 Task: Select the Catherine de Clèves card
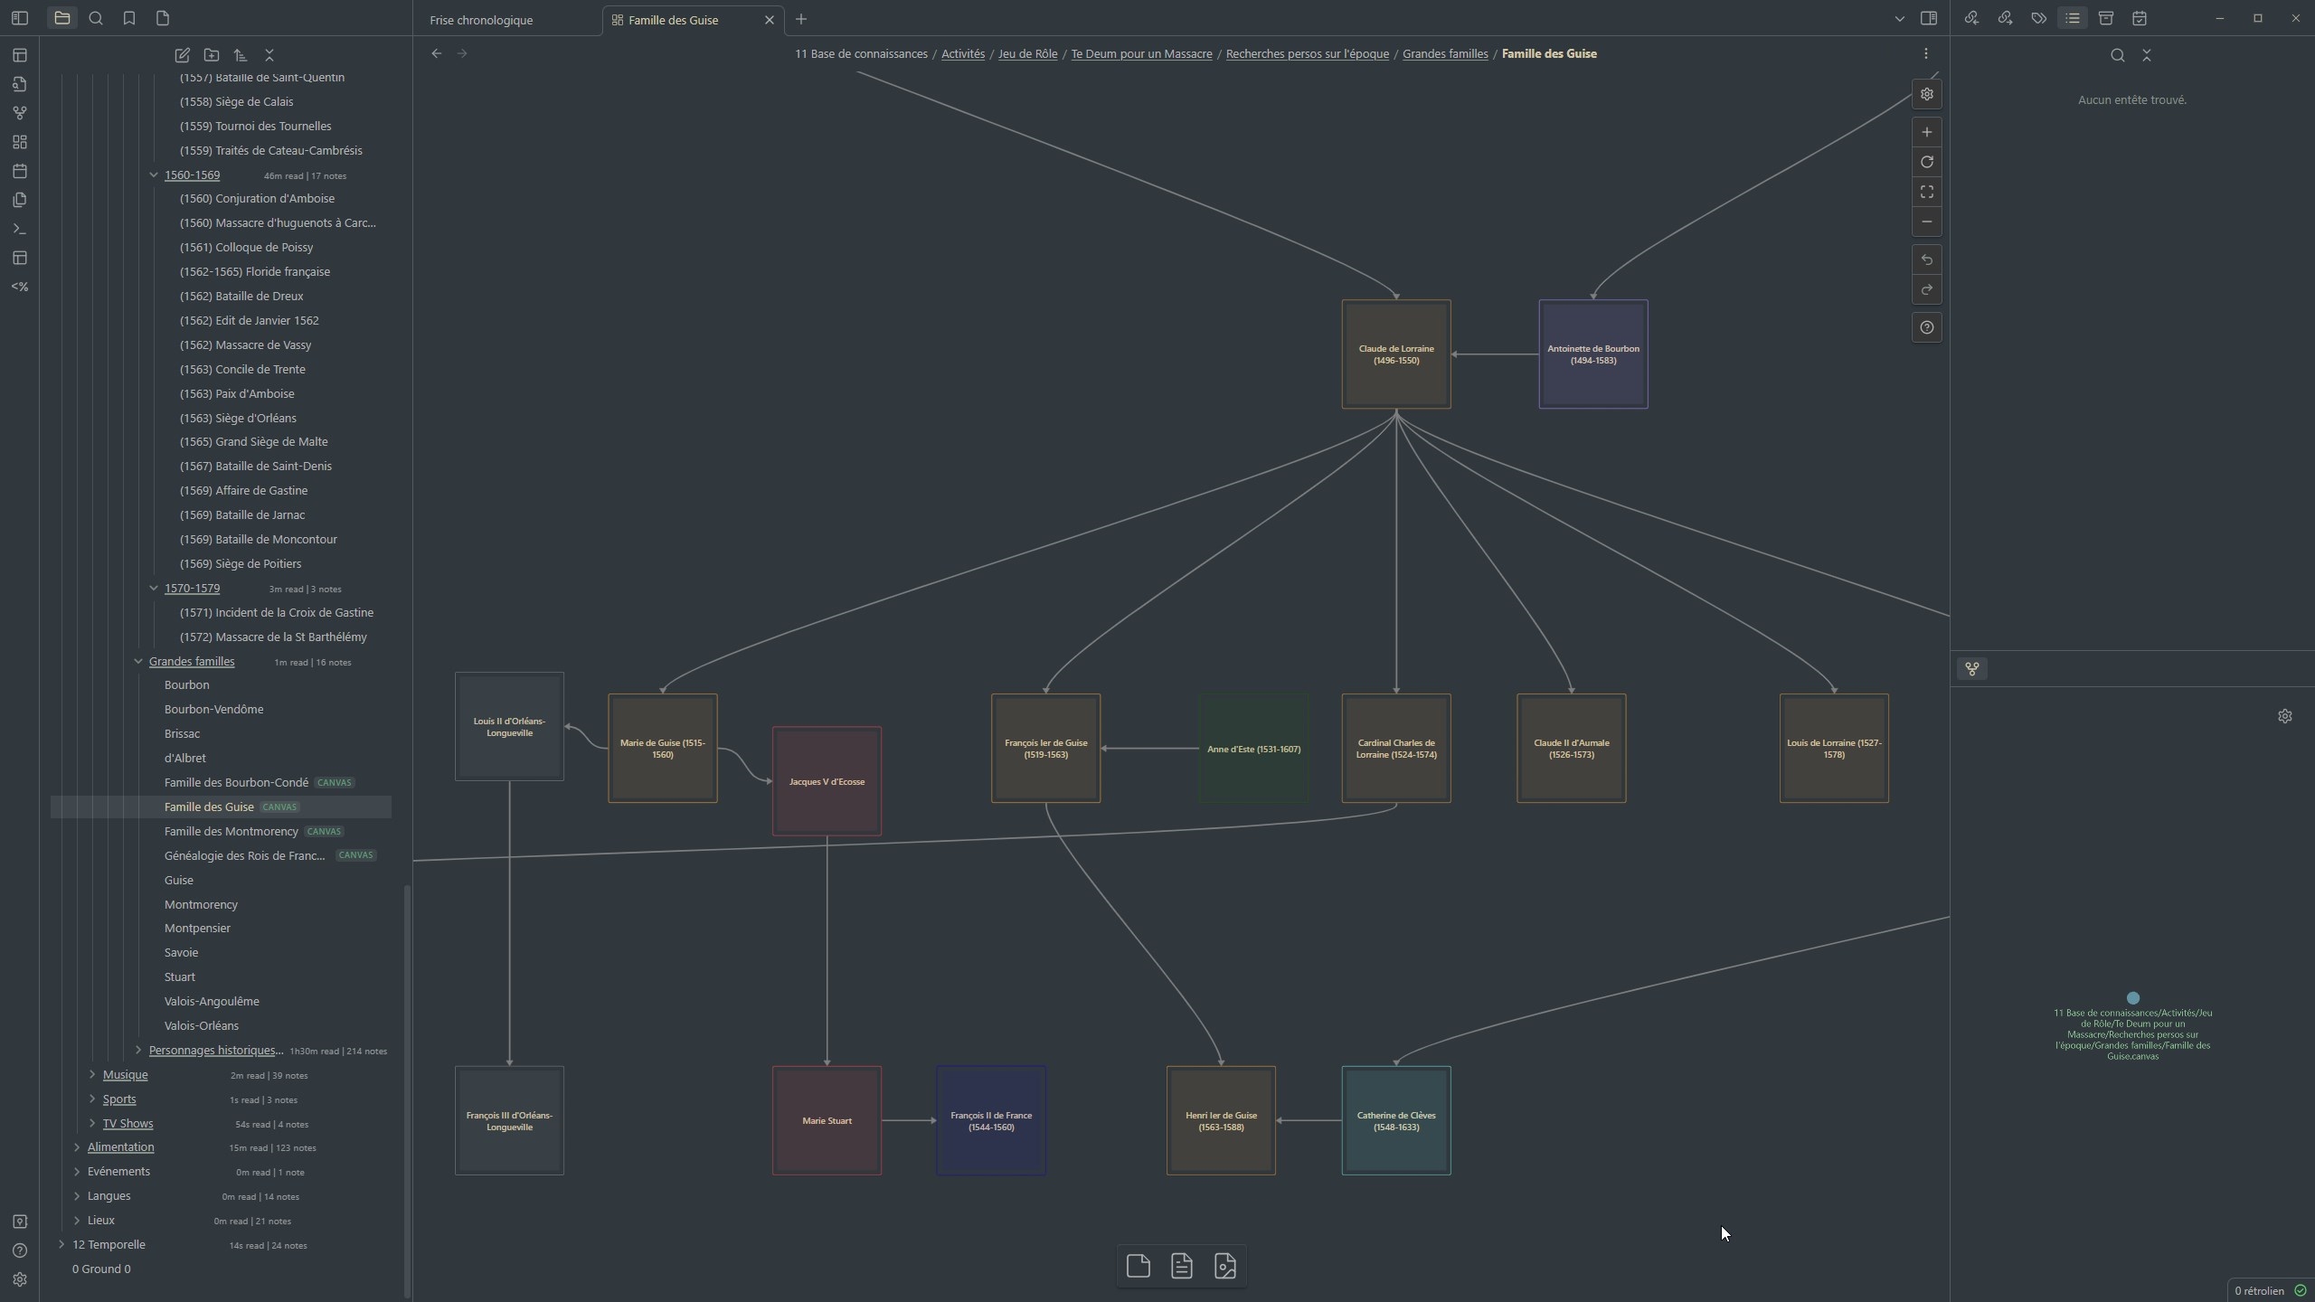(1395, 1120)
